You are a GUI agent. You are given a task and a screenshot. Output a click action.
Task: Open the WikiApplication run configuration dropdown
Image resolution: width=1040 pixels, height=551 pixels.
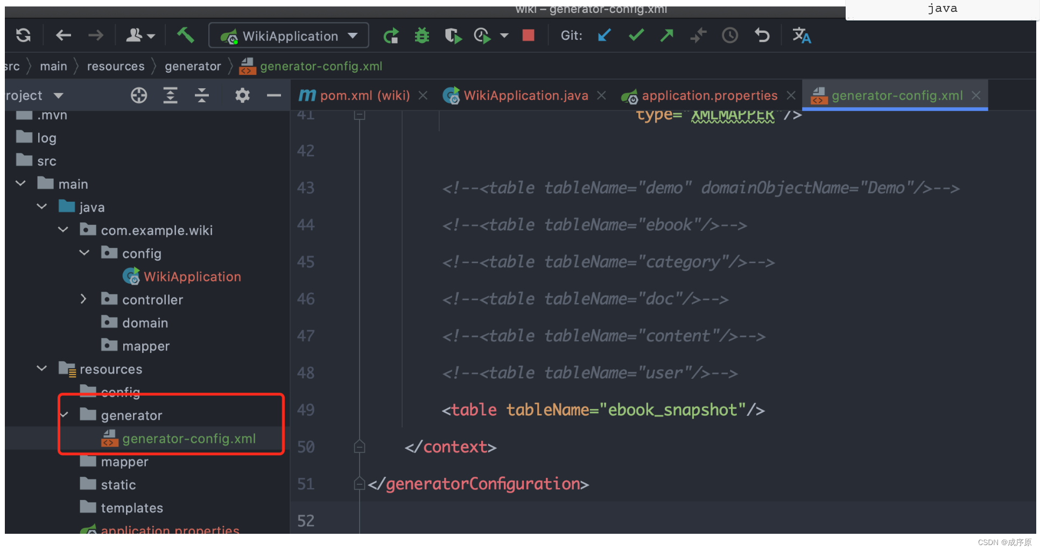[353, 36]
